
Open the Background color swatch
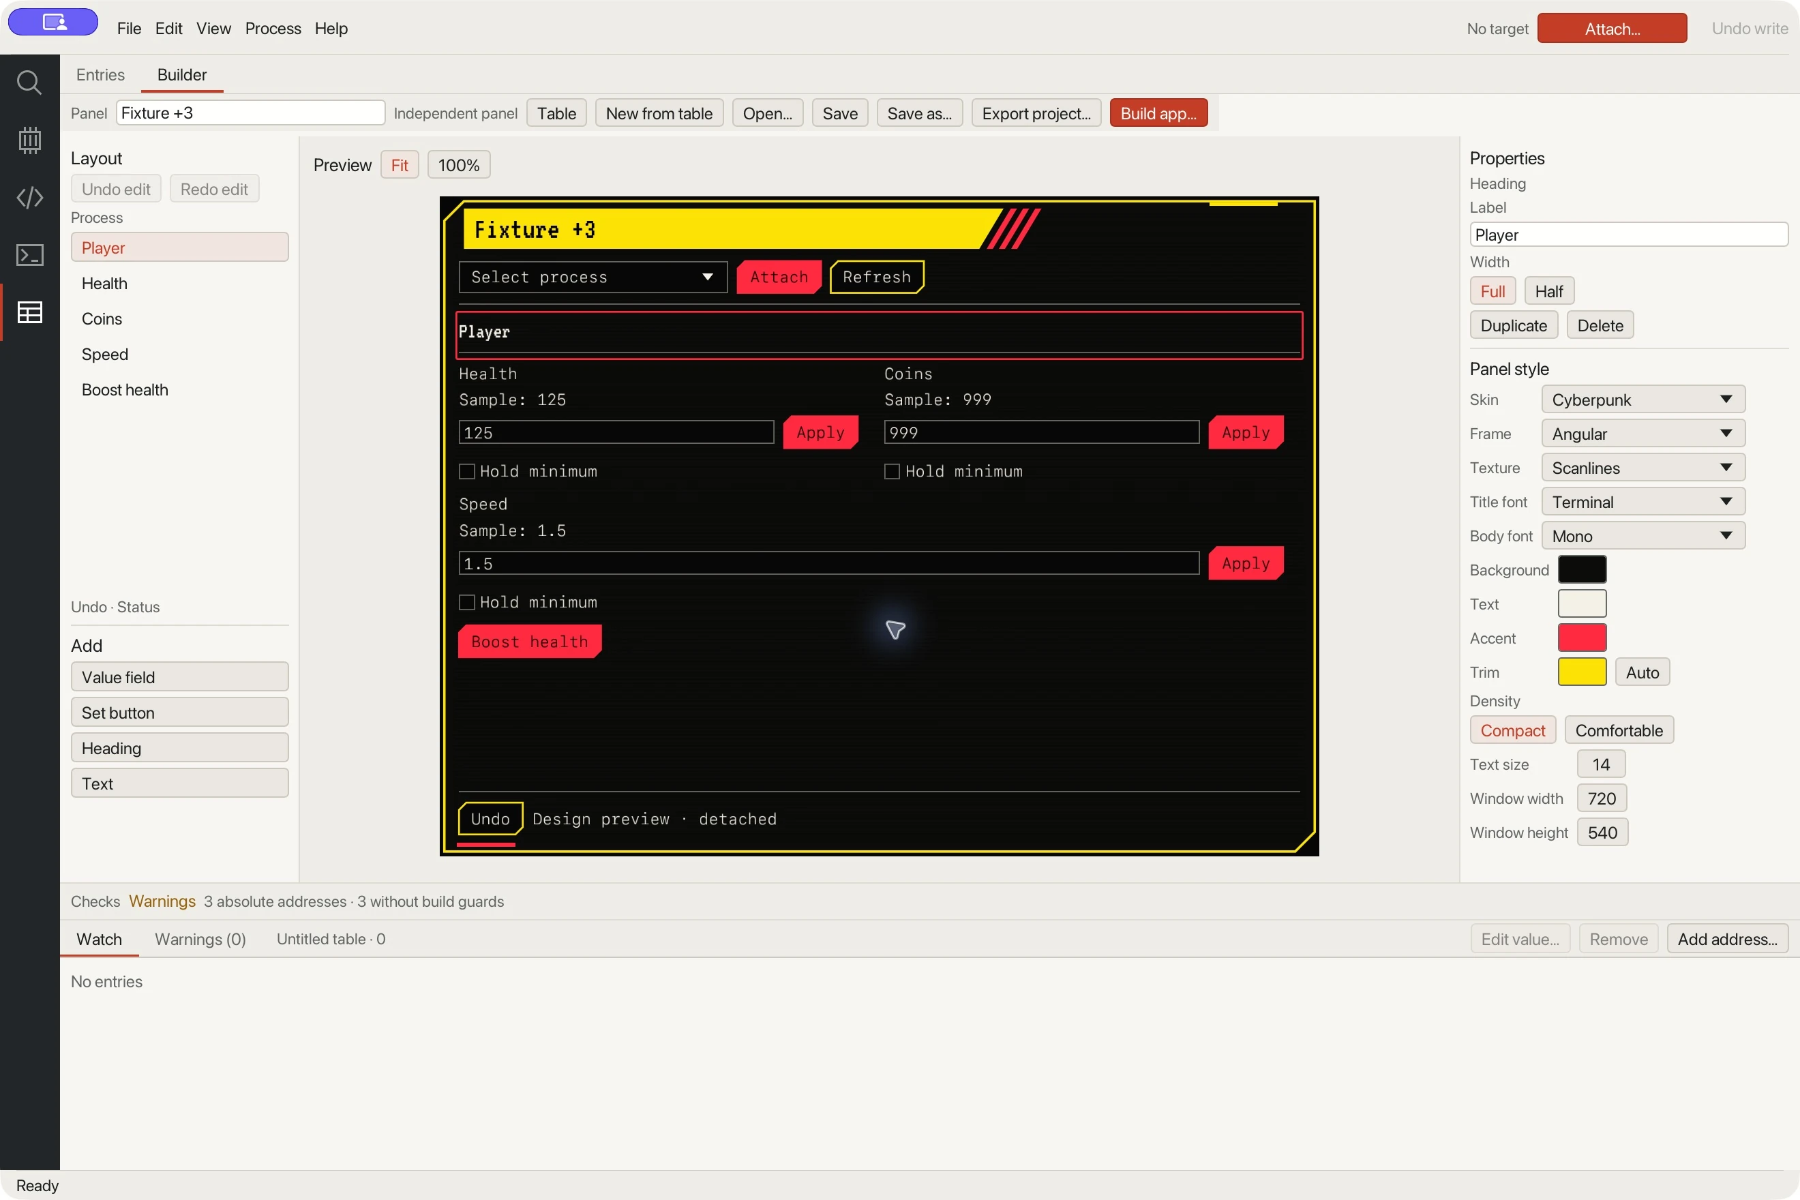[x=1582, y=570]
